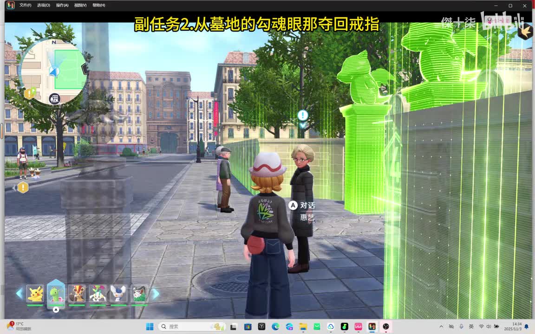The width and height of the screenshot is (535, 334).
Task: Open the 视图(V) menu
Action: click(x=80, y=5)
